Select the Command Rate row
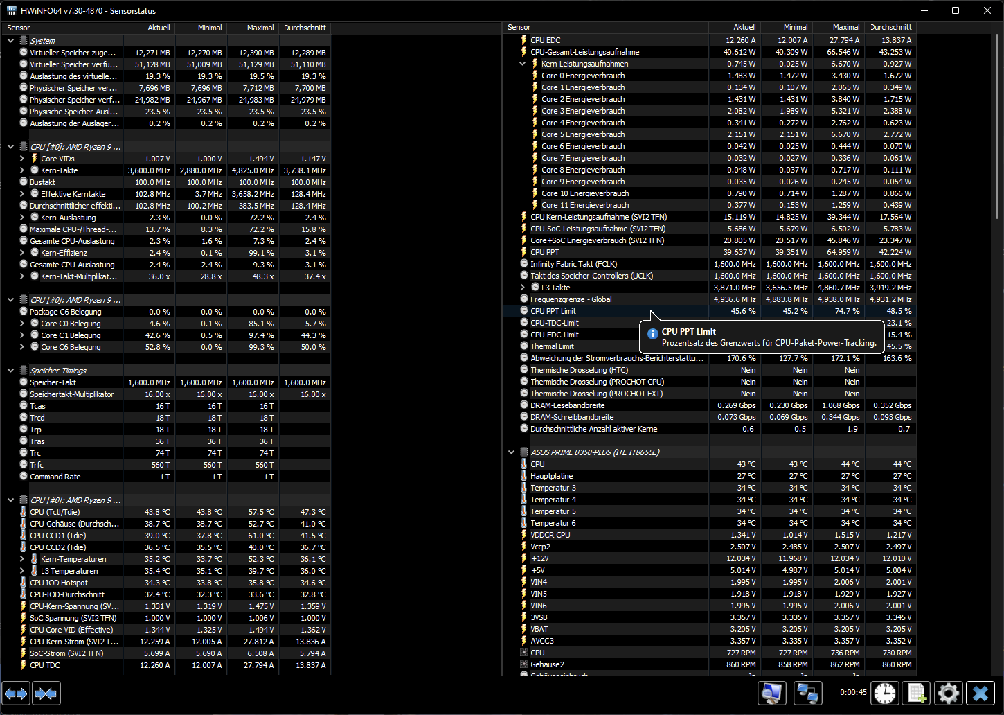The height and width of the screenshot is (715, 1004). pyautogui.click(x=166, y=477)
